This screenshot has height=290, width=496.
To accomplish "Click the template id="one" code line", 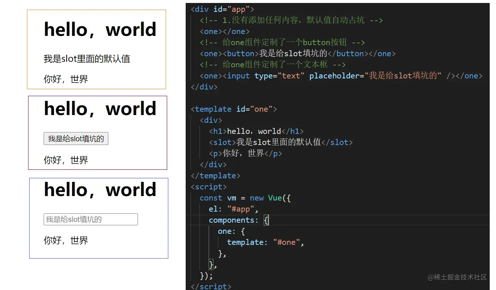I will pyautogui.click(x=234, y=109).
